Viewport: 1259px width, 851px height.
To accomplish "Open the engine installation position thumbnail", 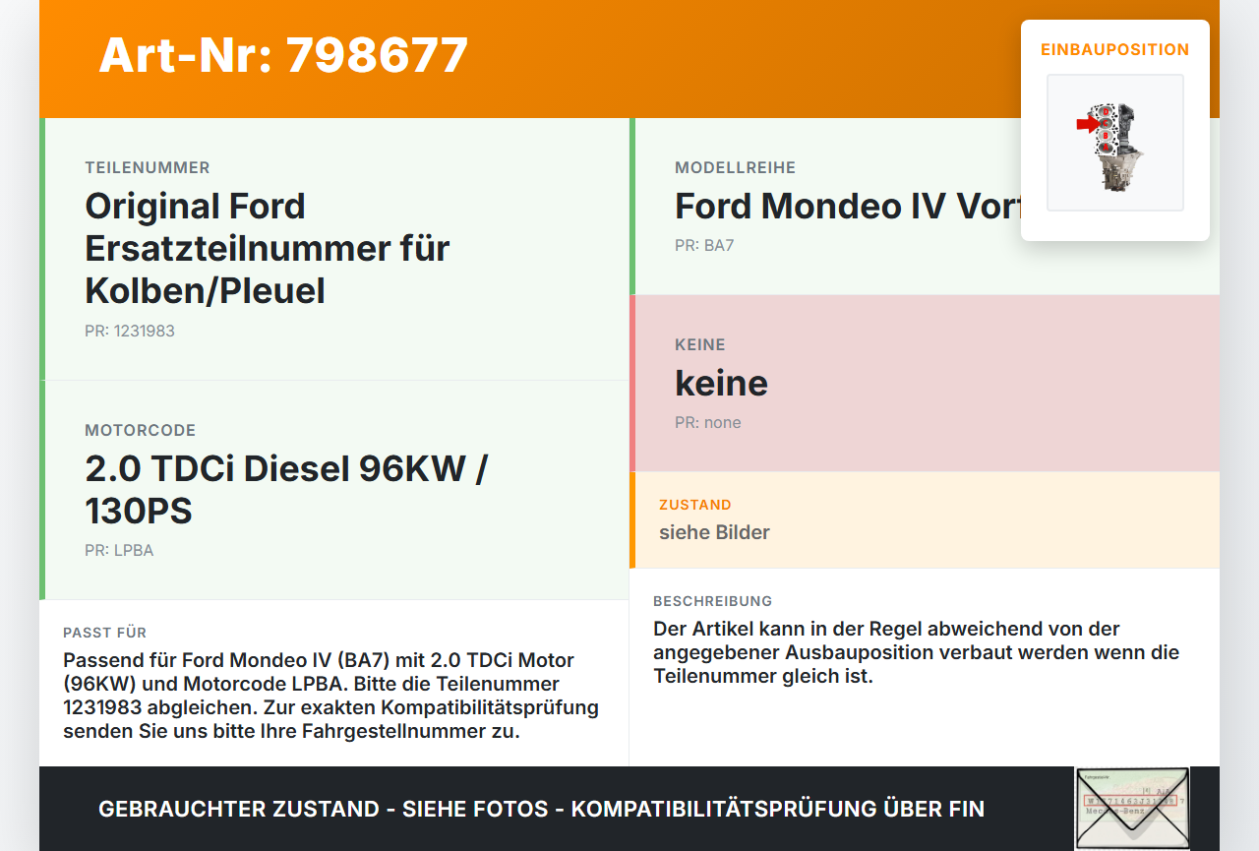I will click(x=1114, y=143).
